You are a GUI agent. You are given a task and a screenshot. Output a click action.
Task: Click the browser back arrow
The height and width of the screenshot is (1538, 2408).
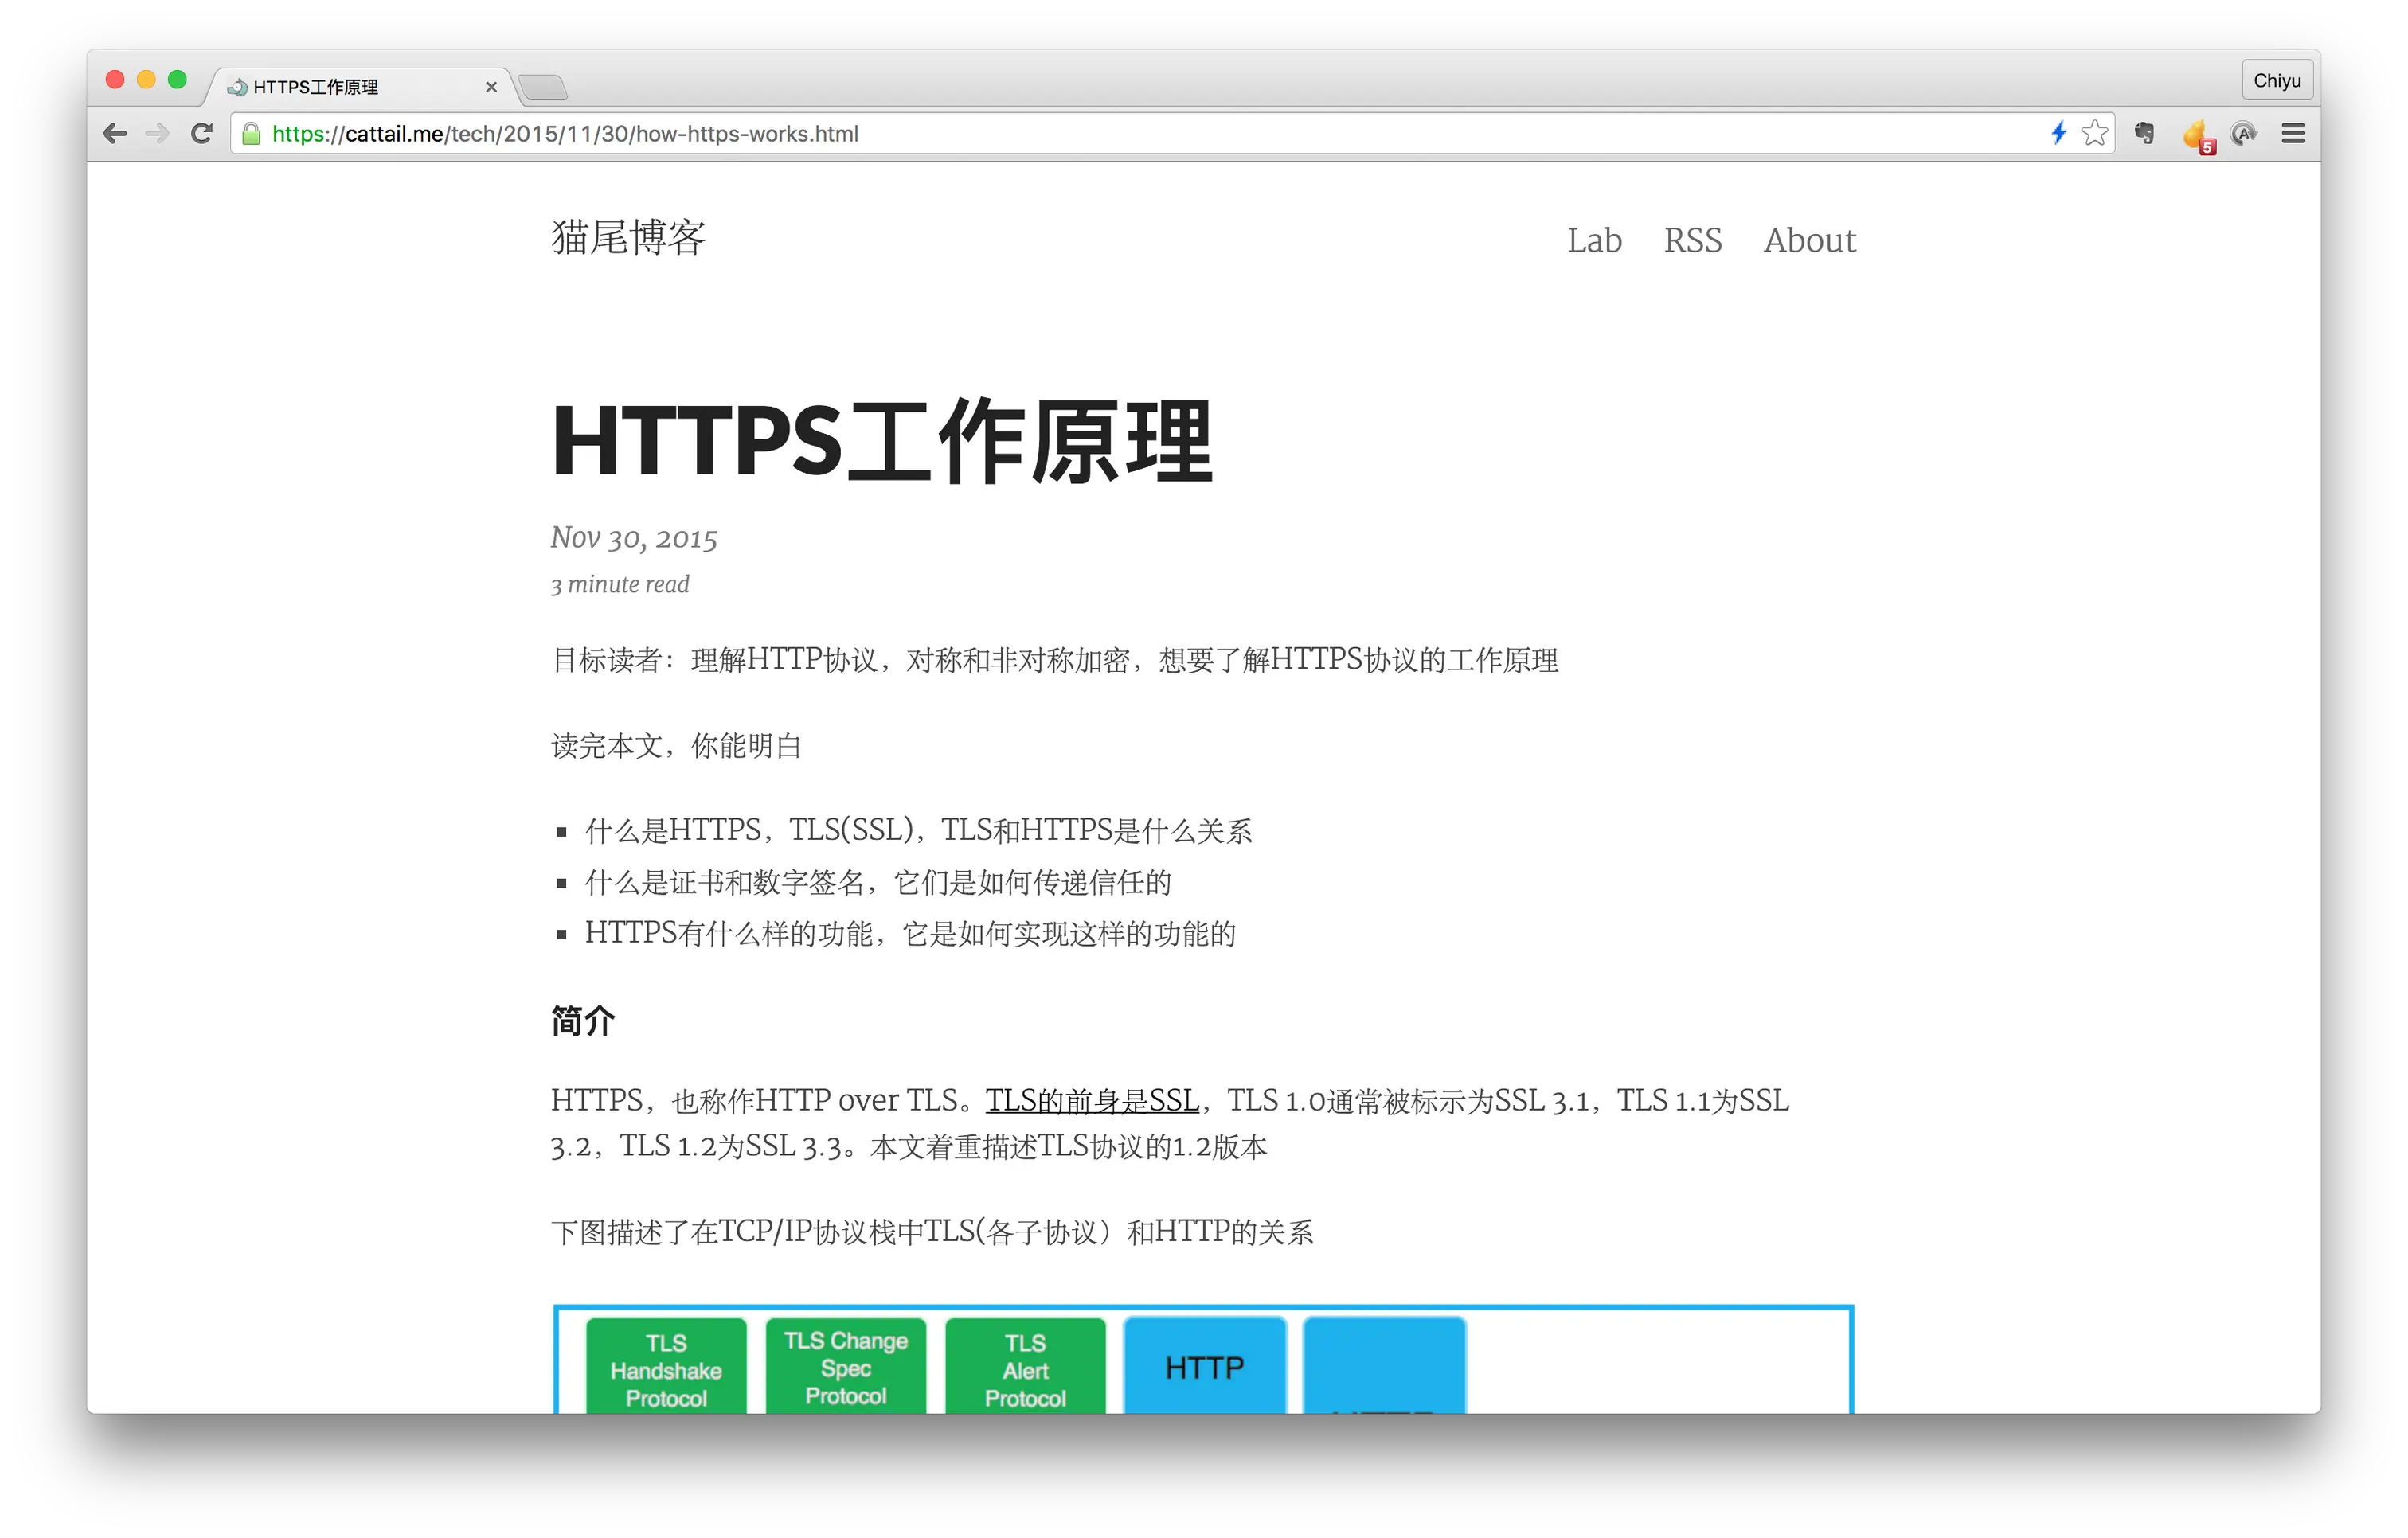pyautogui.click(x=115, y=133)
